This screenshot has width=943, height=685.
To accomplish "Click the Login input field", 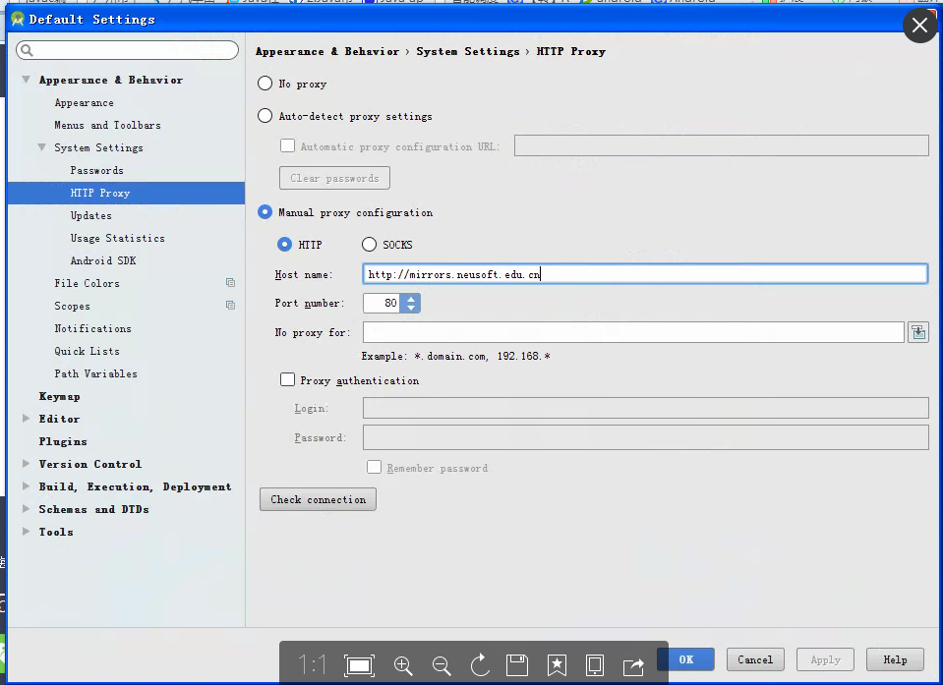I will click(646, 408).
